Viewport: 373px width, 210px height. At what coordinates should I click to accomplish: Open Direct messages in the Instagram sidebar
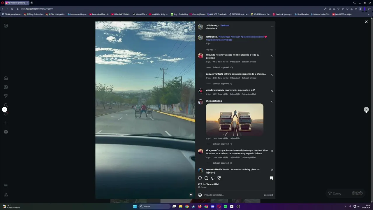tap(6, 96)
